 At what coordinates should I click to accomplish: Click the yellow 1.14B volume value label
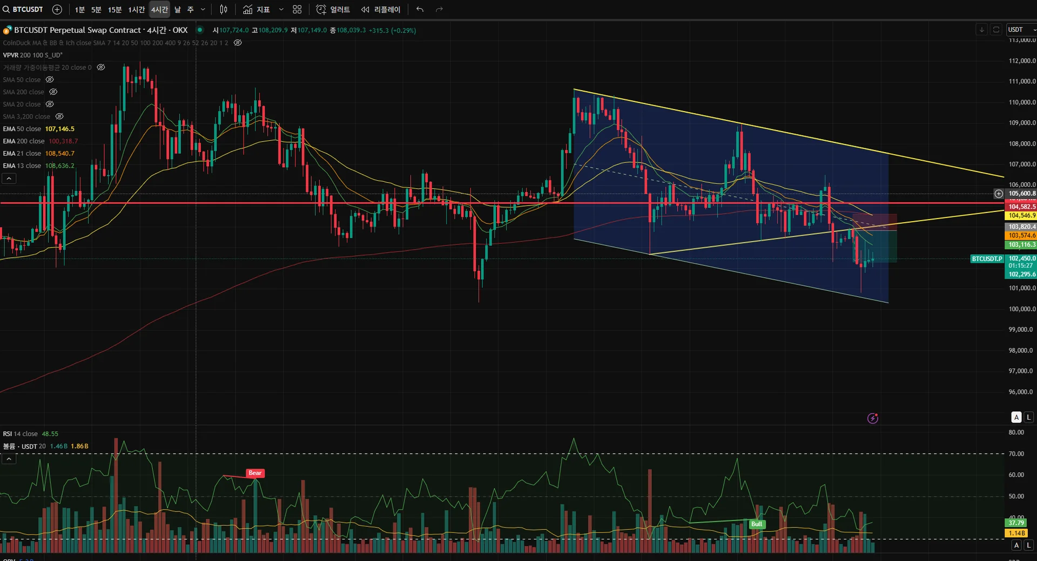pyautogui.click(x=1016, y=533)
